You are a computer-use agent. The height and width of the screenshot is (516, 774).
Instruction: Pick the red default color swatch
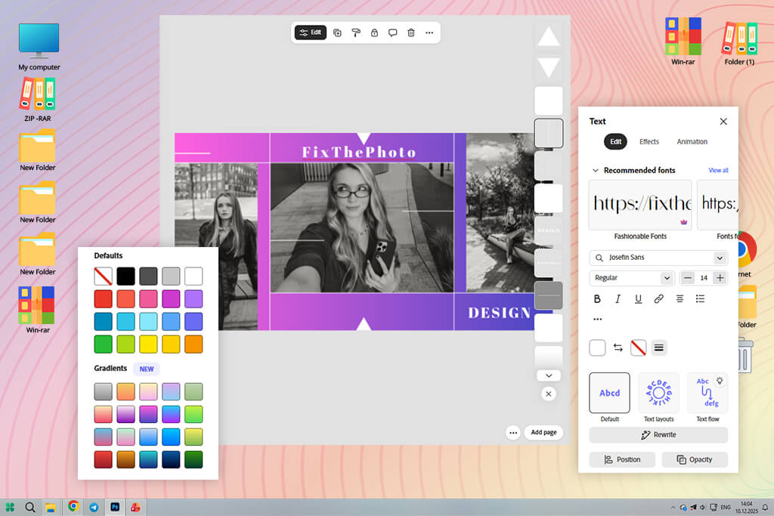click(x=103, y=299)
